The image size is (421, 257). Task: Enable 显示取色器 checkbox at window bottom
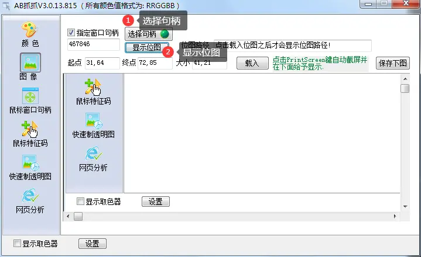17,243
